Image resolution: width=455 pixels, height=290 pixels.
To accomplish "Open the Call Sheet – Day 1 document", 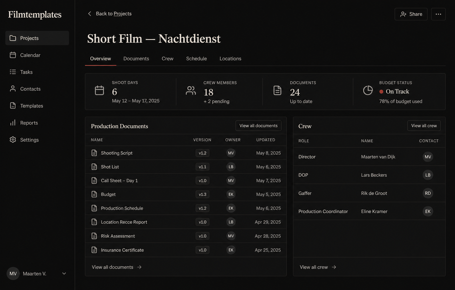I will click(186, 180).
